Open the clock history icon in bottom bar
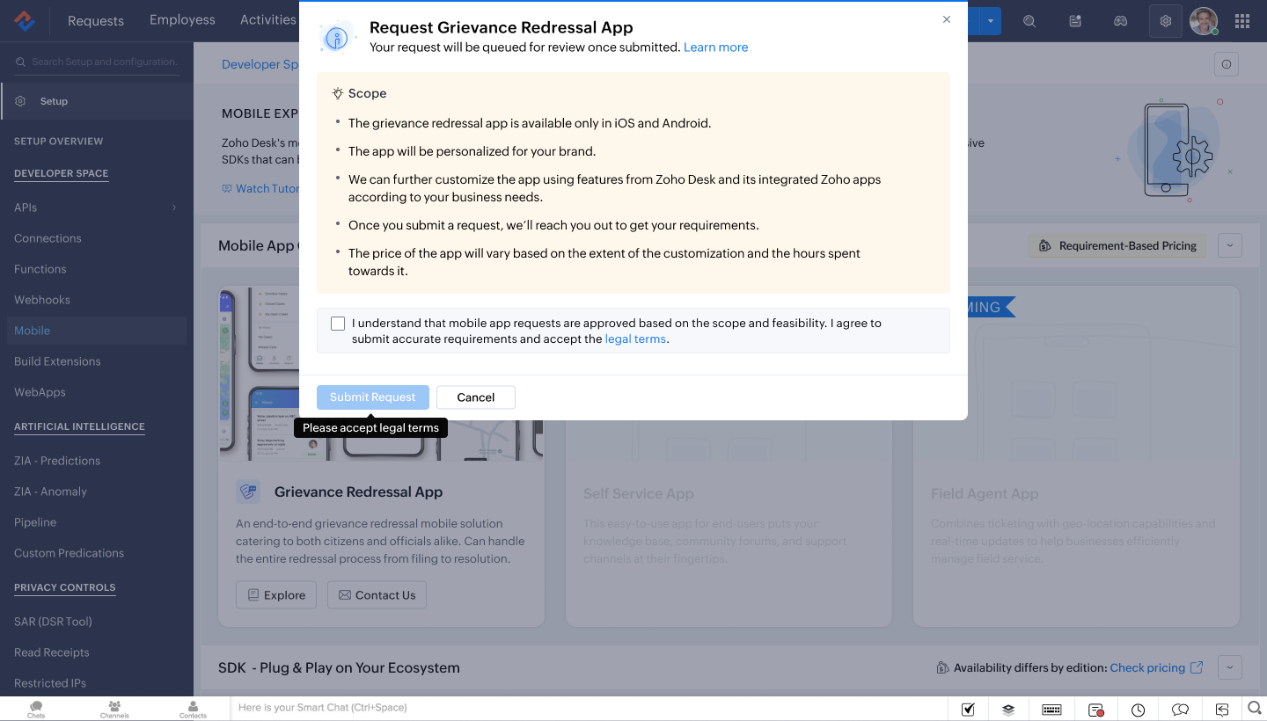Viewport: 1267px width, 721px height. coord(1139,710)
